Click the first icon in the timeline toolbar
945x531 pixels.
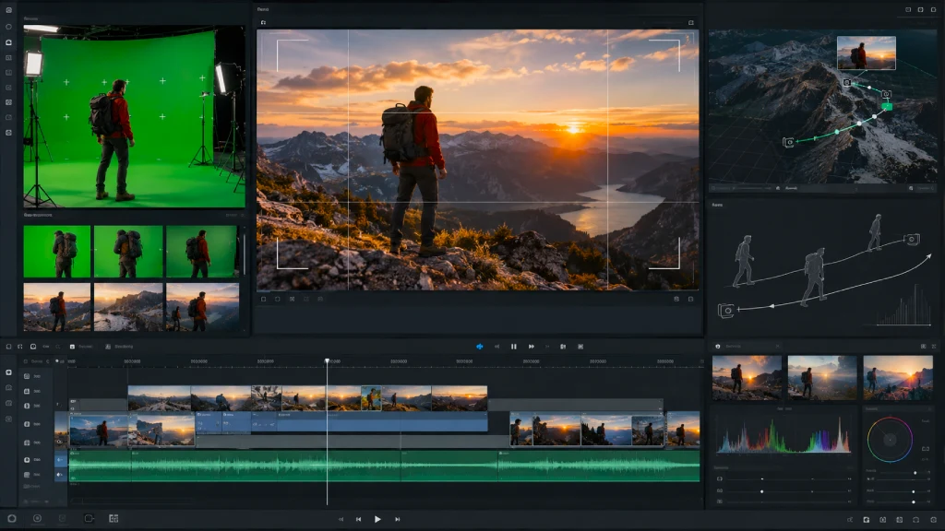[x=8, y=347]
